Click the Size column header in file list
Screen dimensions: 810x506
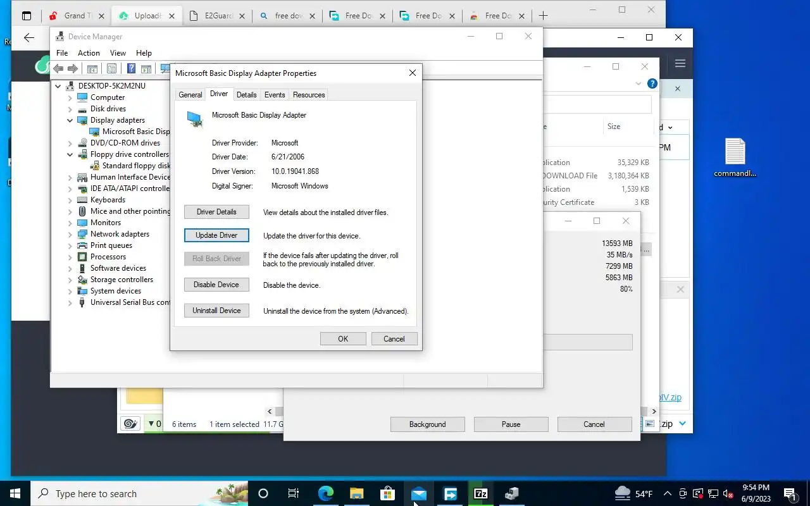[x=614, y=126]
